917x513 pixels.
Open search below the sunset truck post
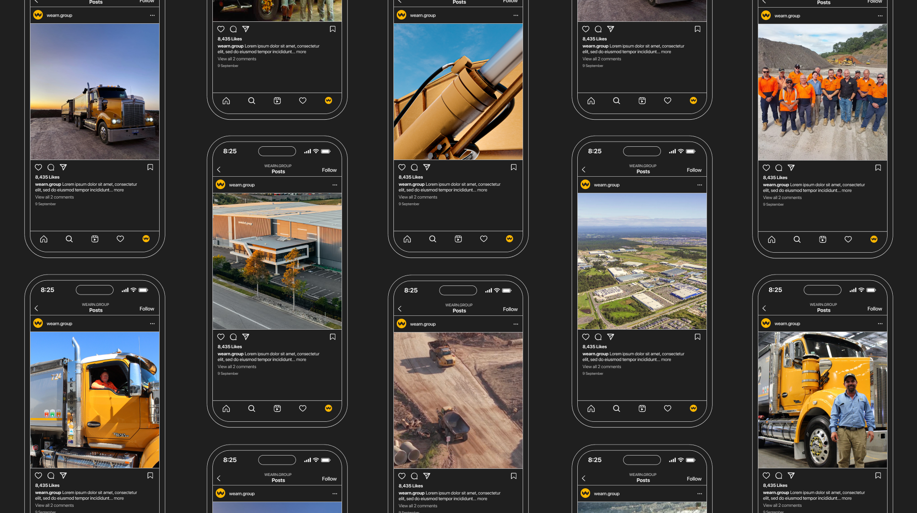coord(69,239)
